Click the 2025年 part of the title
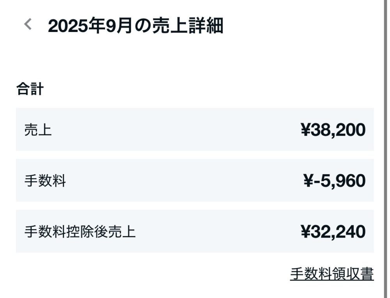 (x=77, y=26)
